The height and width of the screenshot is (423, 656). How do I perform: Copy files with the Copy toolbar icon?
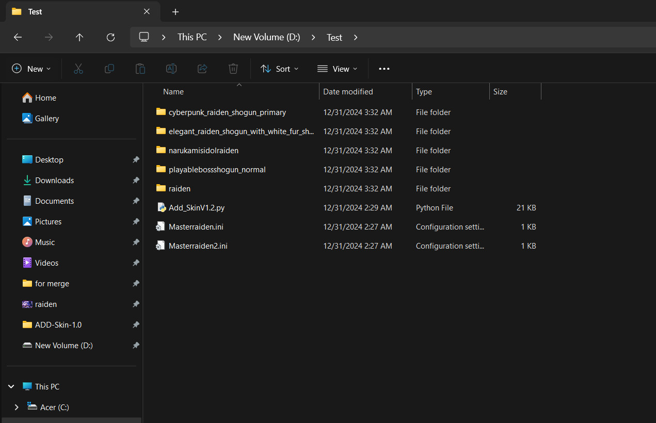pos(109,68)
